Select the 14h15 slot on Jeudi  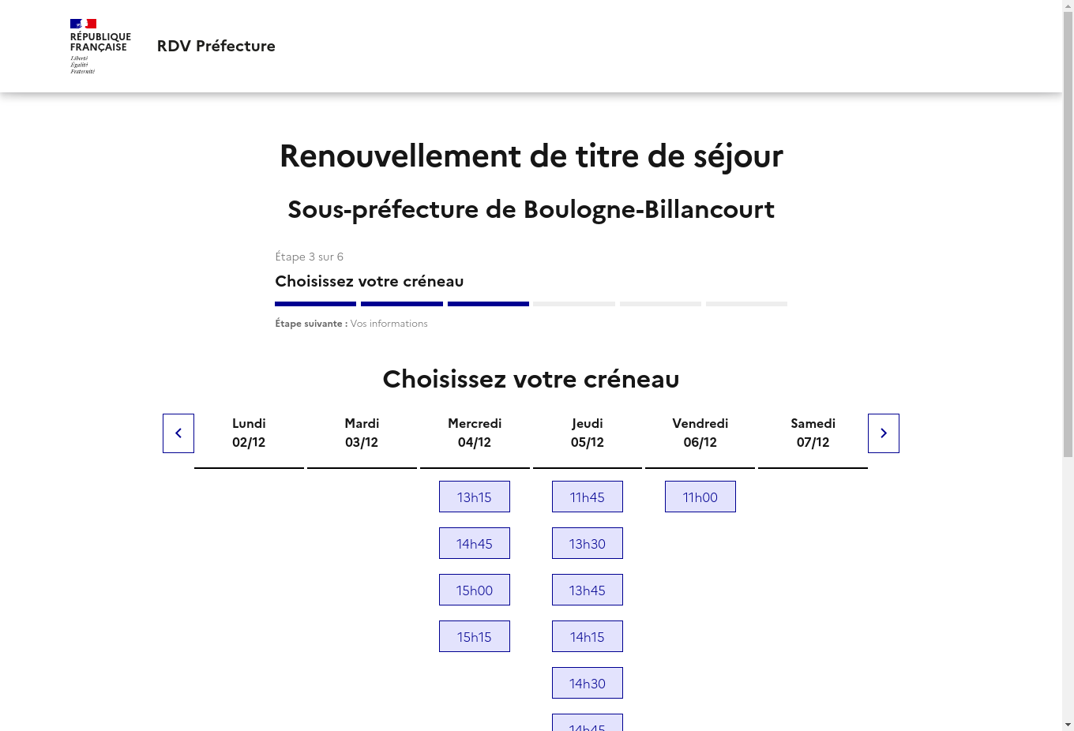point(588,636)
